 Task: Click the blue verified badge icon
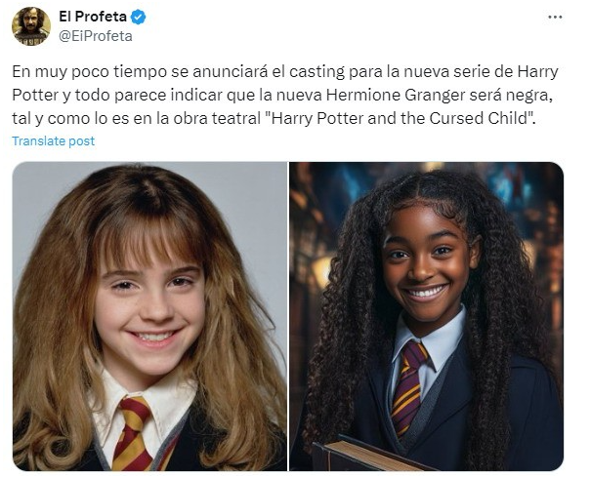pos(139,17)
